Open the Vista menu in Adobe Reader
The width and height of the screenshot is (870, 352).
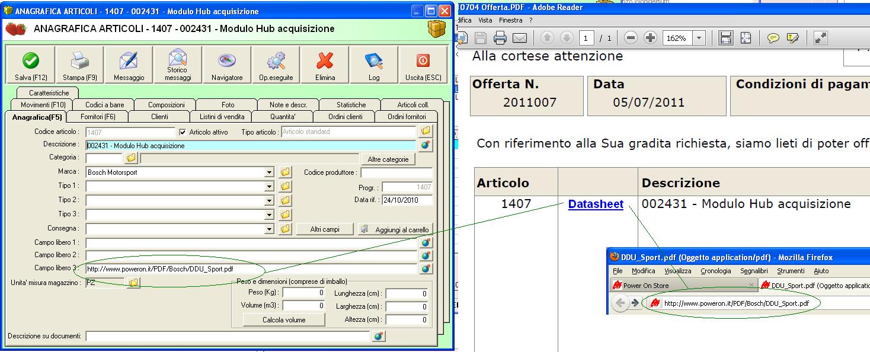coord(485,20)
